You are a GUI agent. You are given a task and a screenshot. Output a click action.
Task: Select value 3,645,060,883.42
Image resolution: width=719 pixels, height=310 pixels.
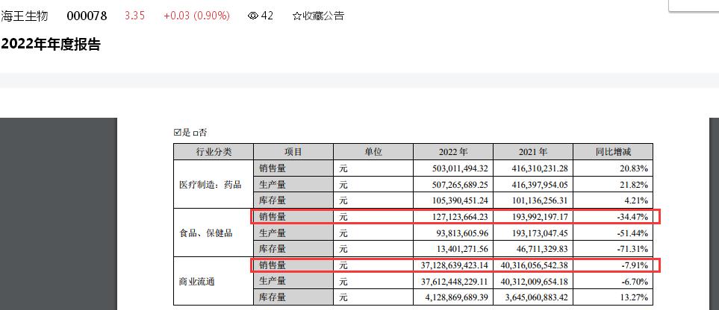tap(537, 297)
